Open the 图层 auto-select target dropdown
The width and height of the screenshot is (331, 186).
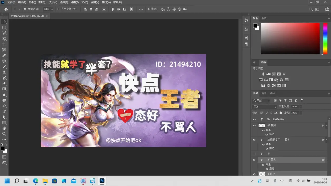coord(48,9)
